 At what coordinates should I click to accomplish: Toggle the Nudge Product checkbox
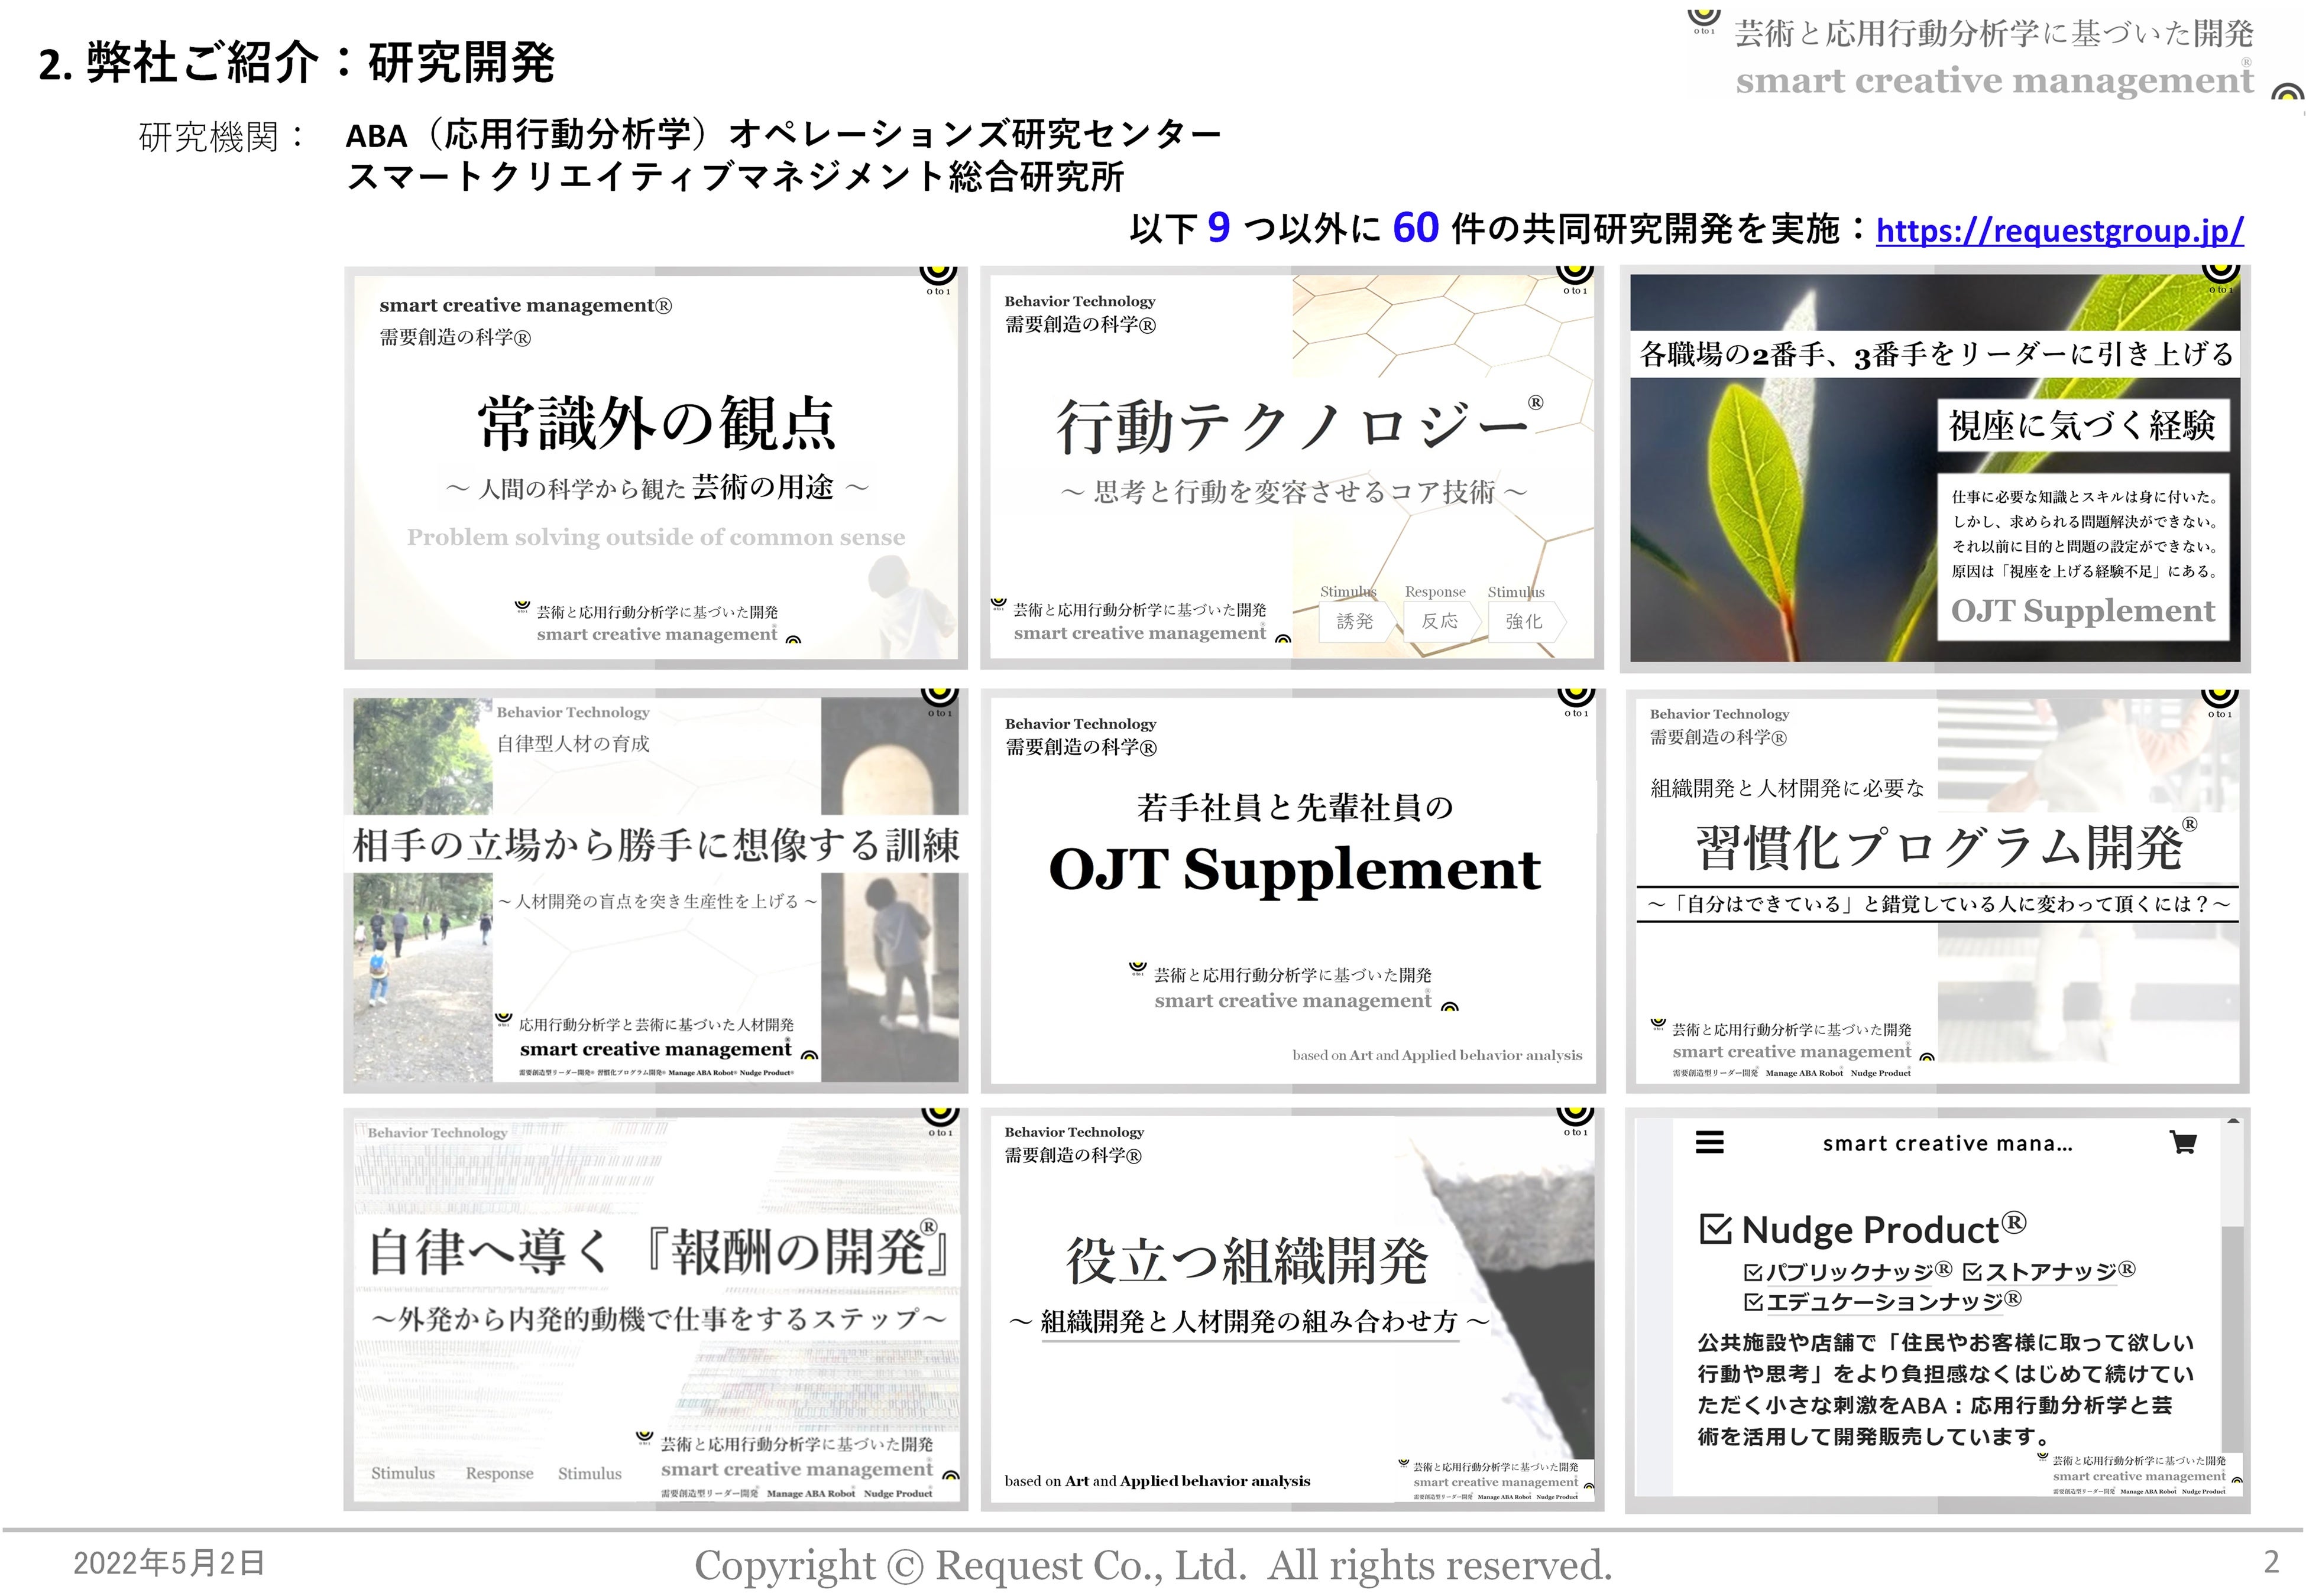[x=1715, y=1229]
